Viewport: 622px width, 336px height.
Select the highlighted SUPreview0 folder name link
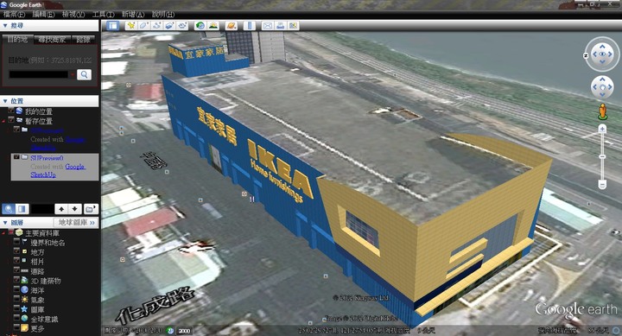point(47,157)
